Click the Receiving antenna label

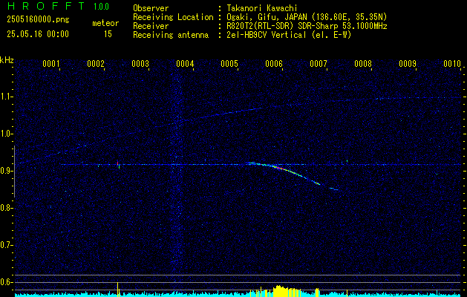coord(171,35)
